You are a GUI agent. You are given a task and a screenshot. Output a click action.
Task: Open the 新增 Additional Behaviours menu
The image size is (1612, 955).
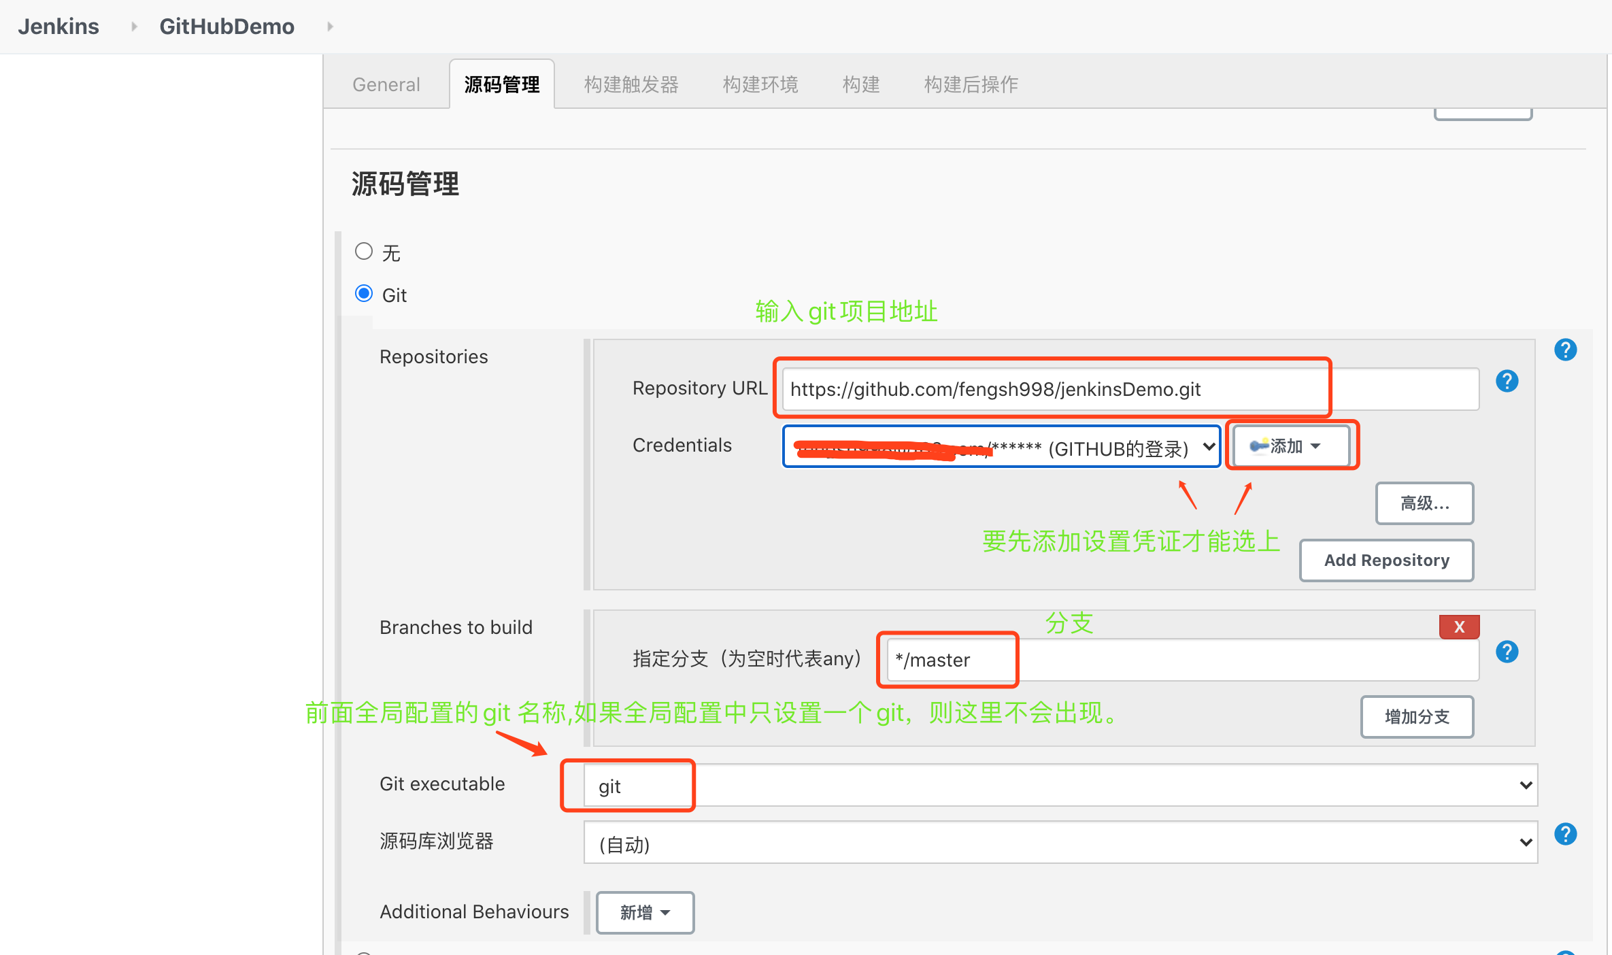[644, 913]
